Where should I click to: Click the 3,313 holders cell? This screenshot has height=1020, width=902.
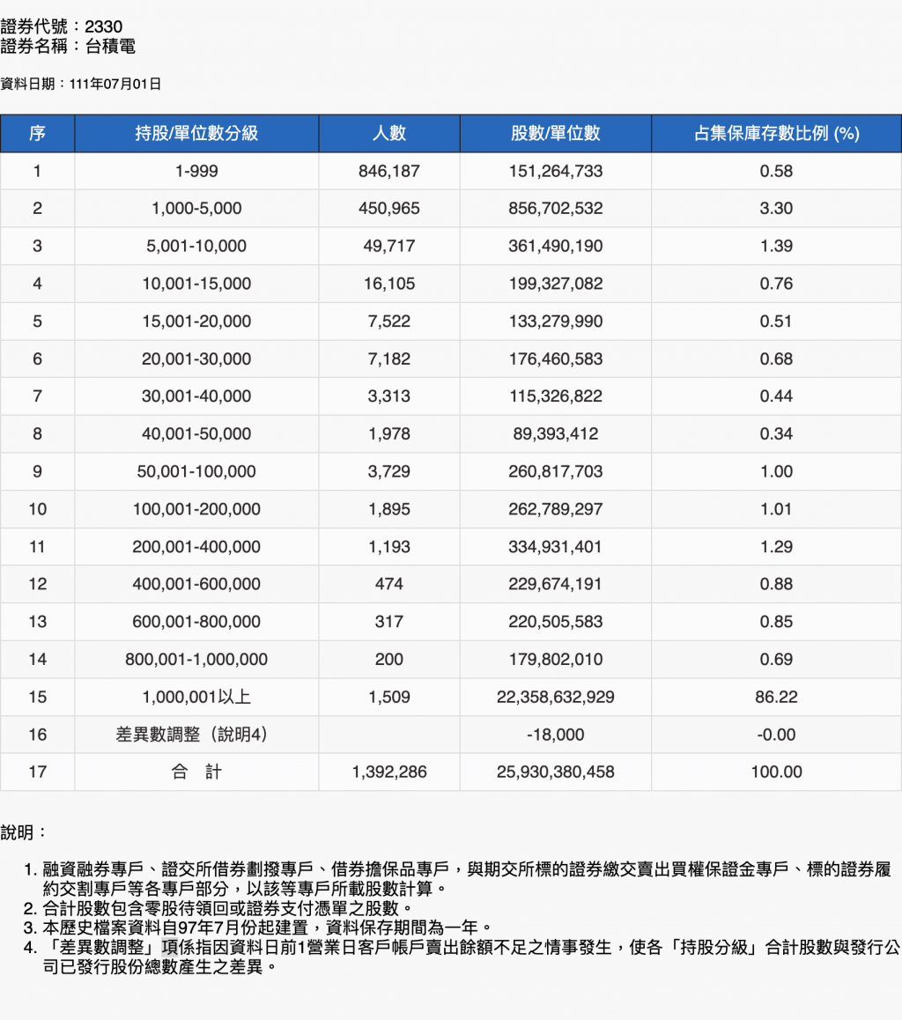click(388, 396)
